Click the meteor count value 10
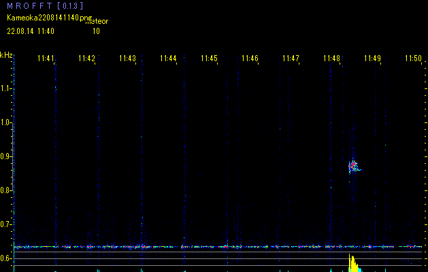Image resolution: width=428 pixels, height=272 pixels. [96, 31]
